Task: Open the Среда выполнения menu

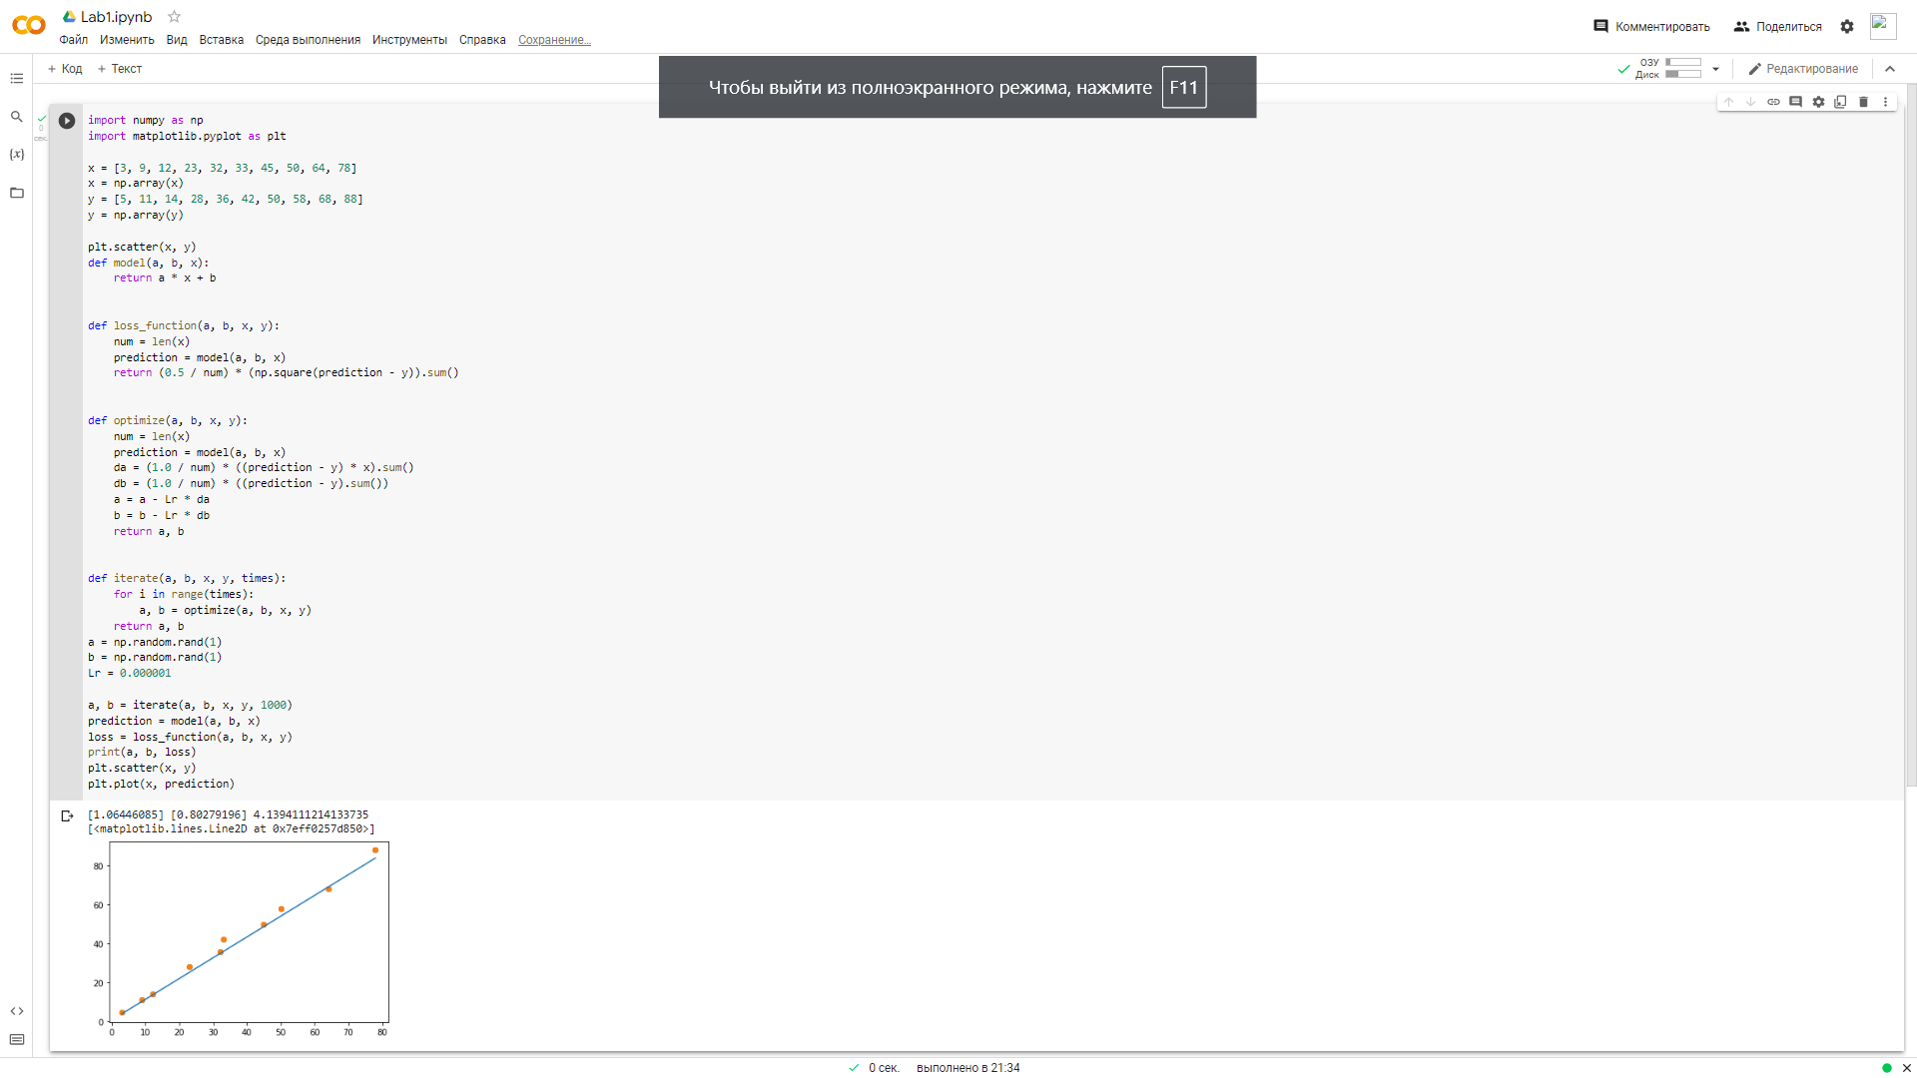Action: (308, 40)
